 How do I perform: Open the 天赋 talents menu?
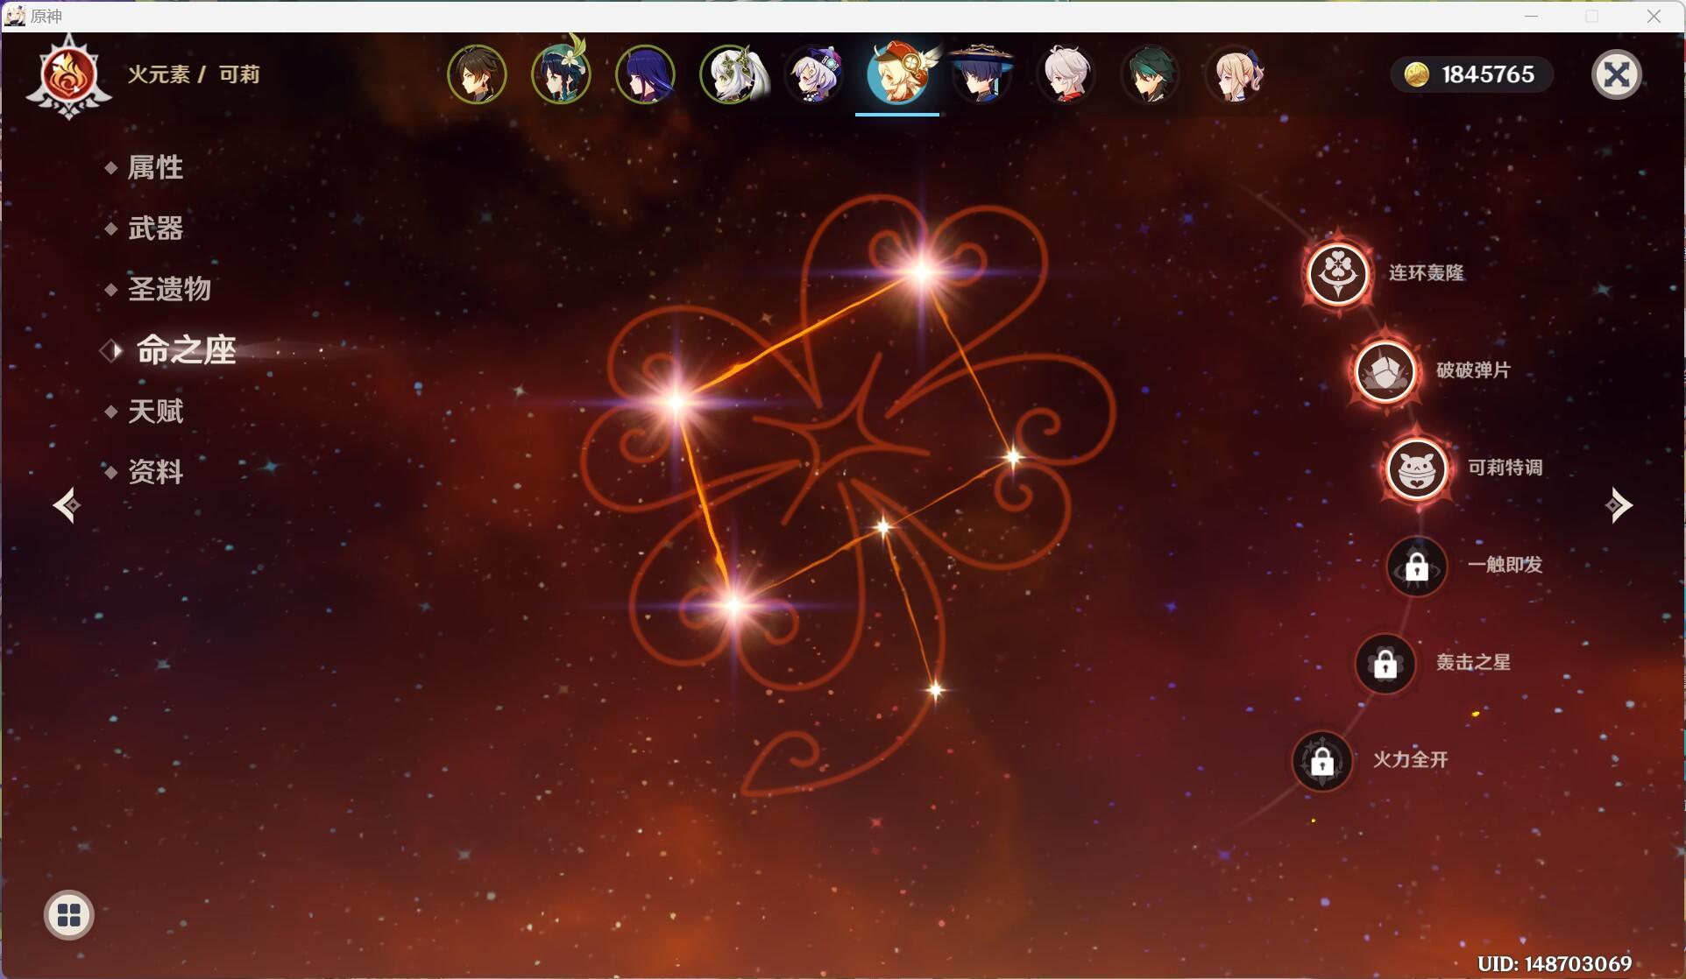pyautogui.click(x=154, y=411)
